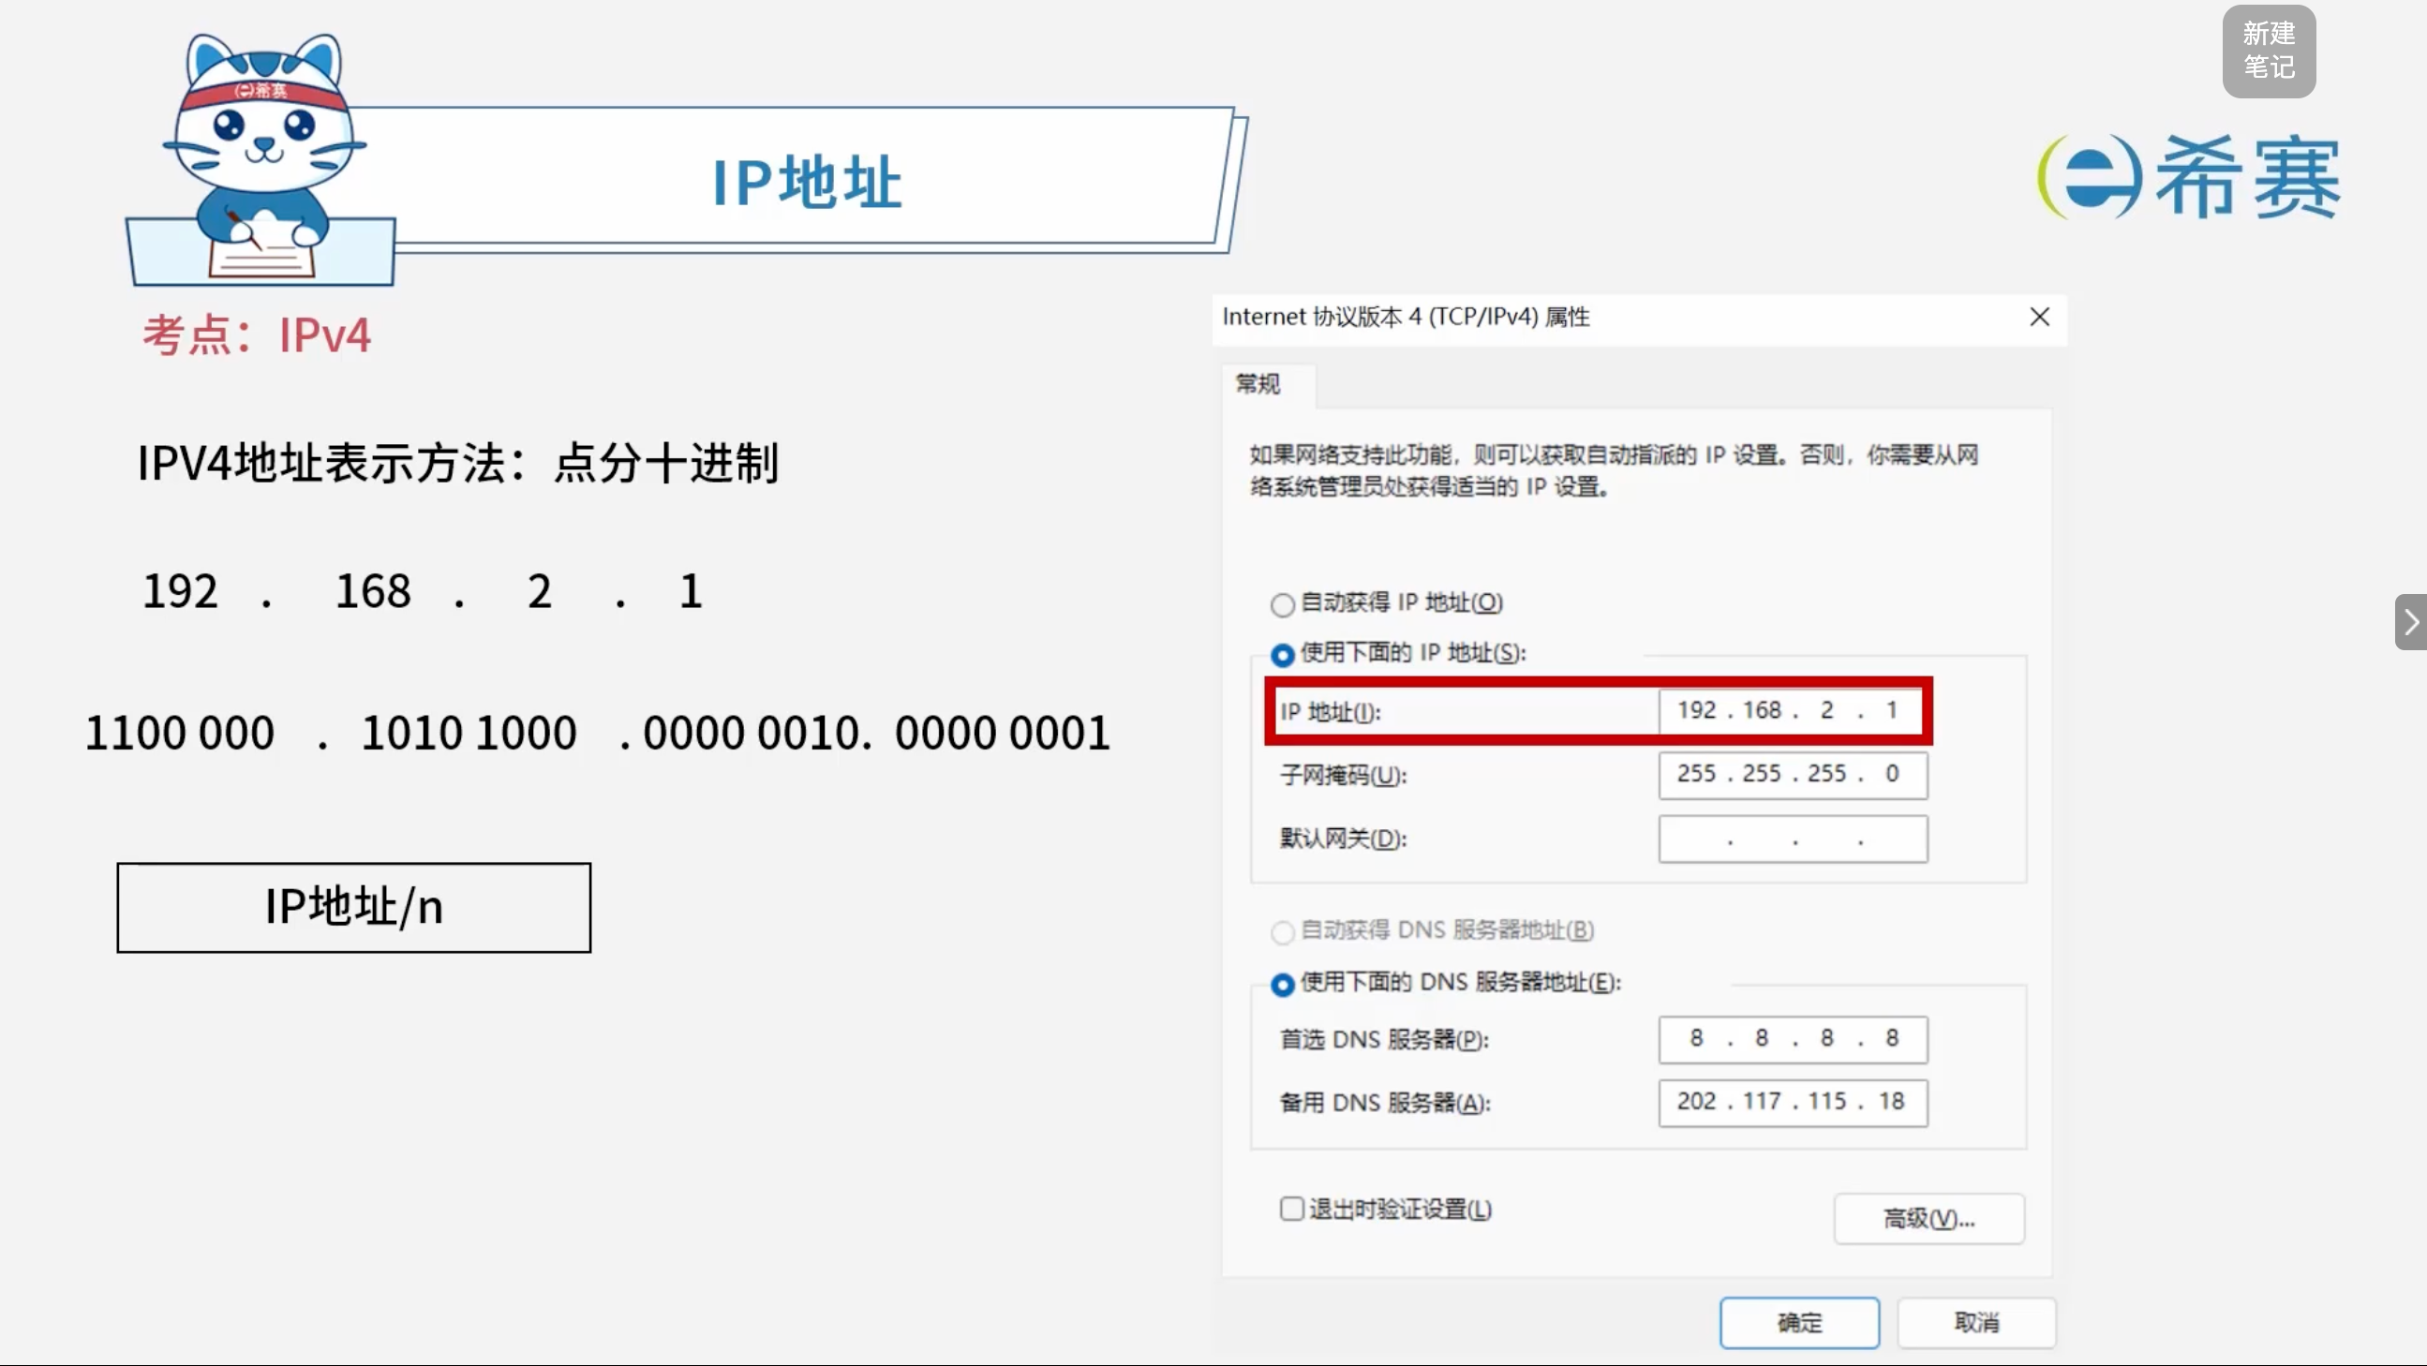Click the 希赛 logo
This screenshot has height=1366, width=2427.
point(2189,176)
